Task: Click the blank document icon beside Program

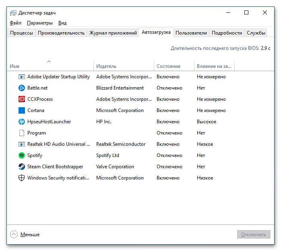Action: click(22, 133)
